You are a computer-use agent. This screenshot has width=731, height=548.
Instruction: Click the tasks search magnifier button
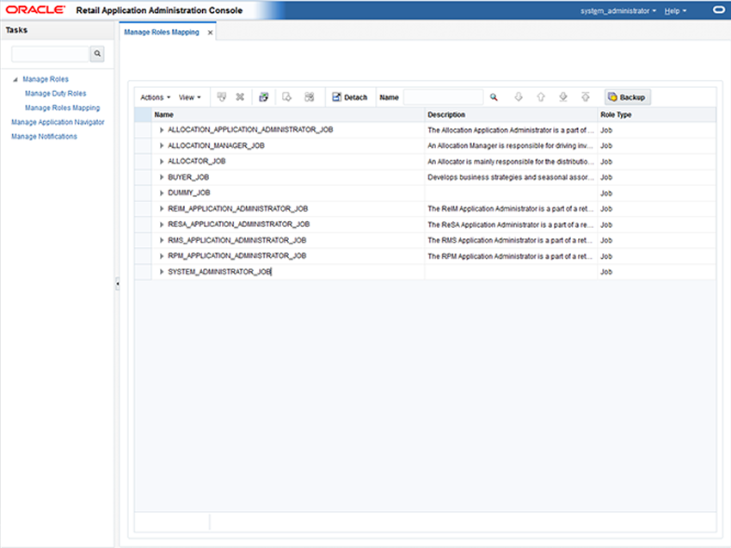pyautogui.click(x=97, y=53)
